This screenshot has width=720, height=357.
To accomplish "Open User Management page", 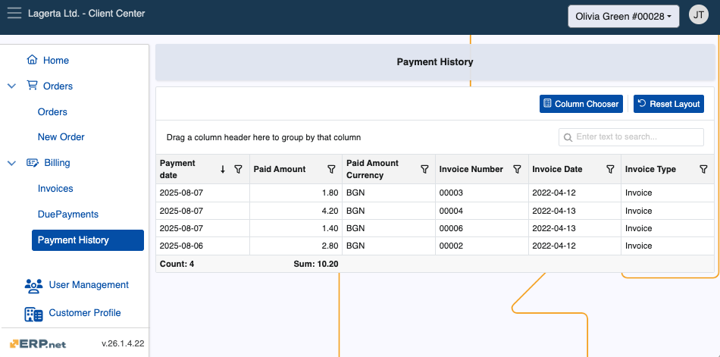I will 88,285.
